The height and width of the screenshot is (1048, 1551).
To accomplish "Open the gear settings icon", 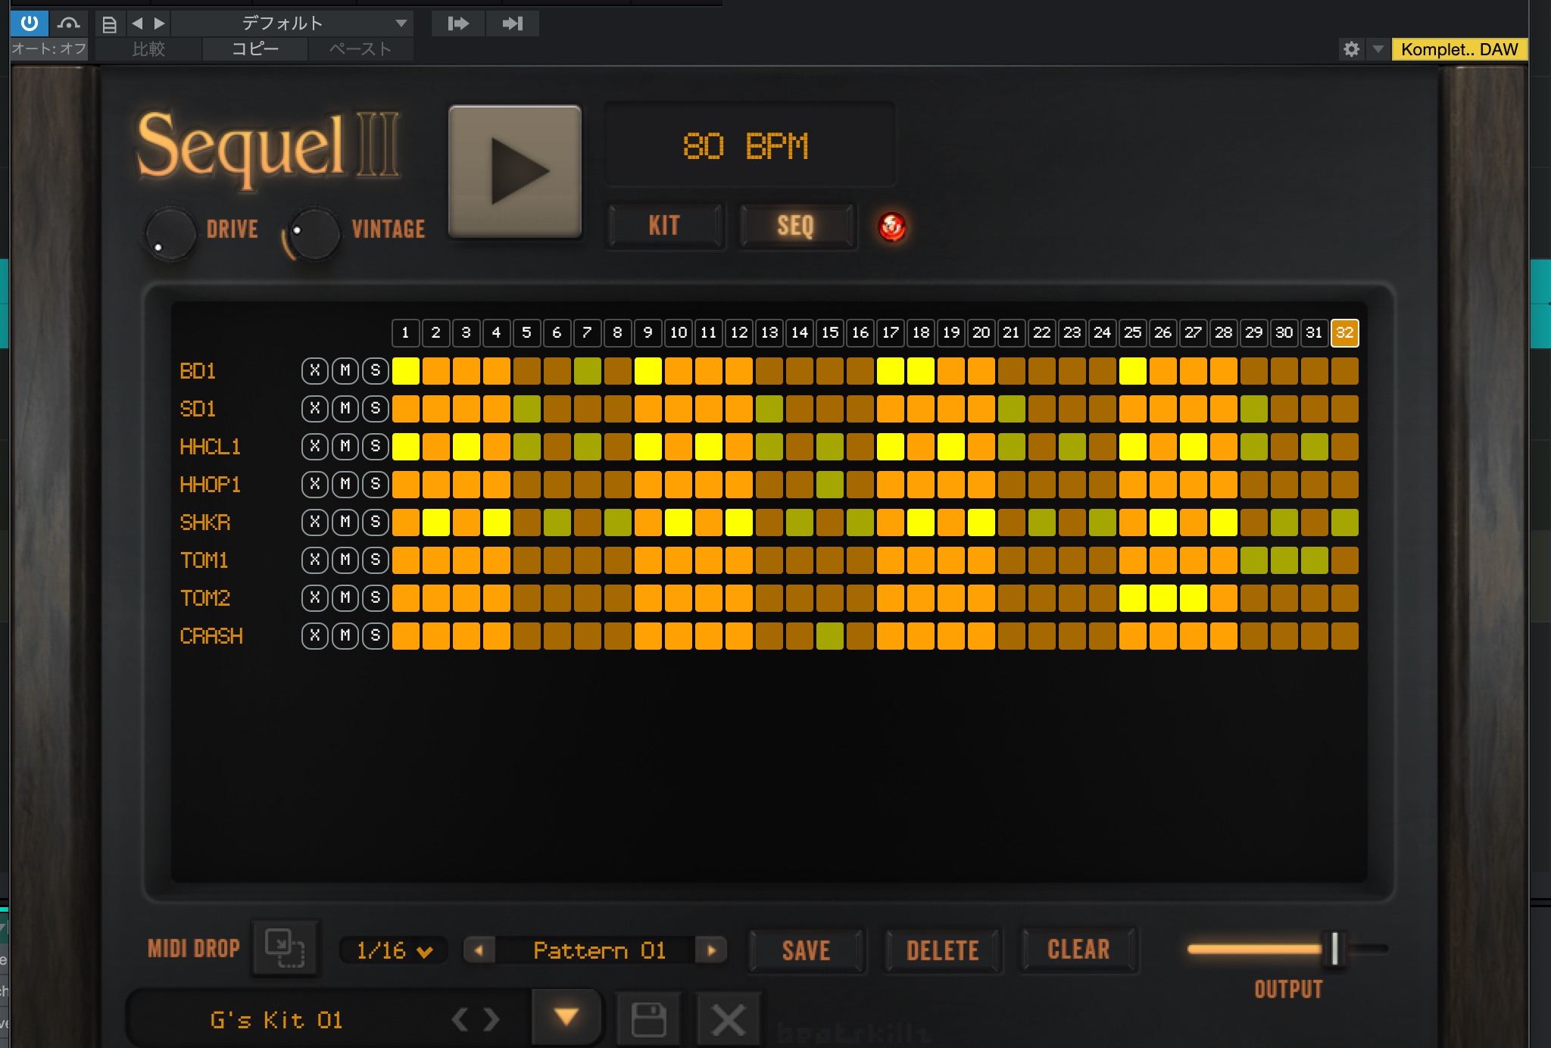I will tap(1351, 50).
